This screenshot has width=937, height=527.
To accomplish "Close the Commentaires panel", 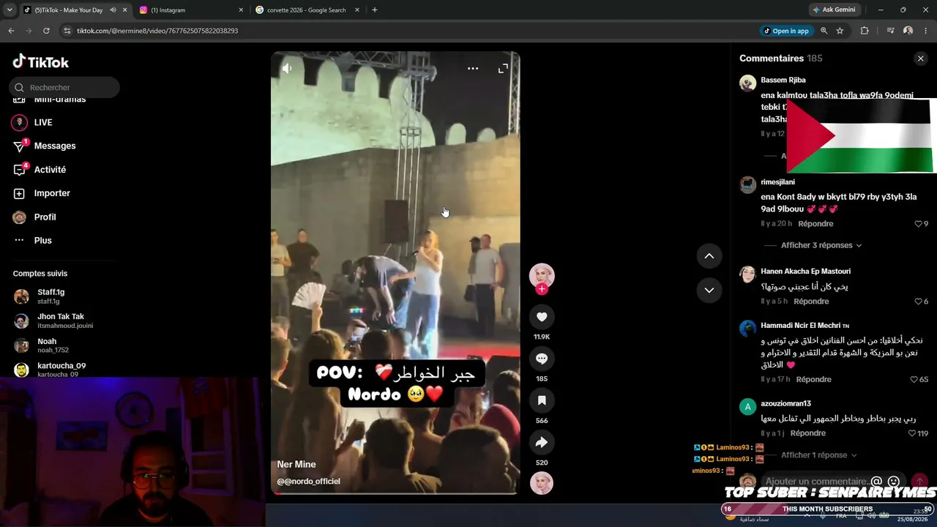I will [x=921, y=59].
